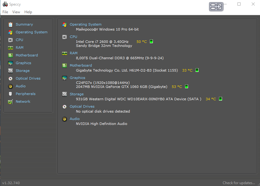Go to RAM section in sidebar
The height and width of the screenshot is (186, 260).
click(x=19, y=48)
